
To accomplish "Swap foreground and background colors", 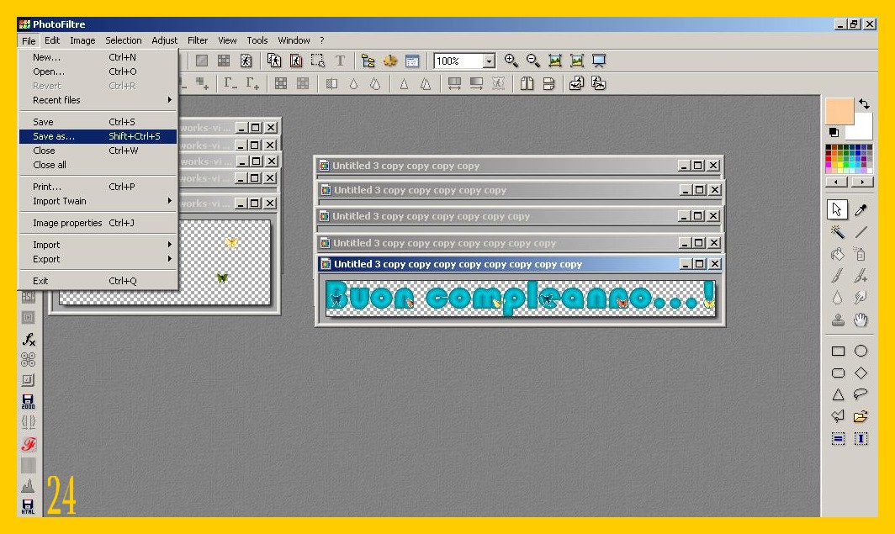I will (x=865, y=104).
